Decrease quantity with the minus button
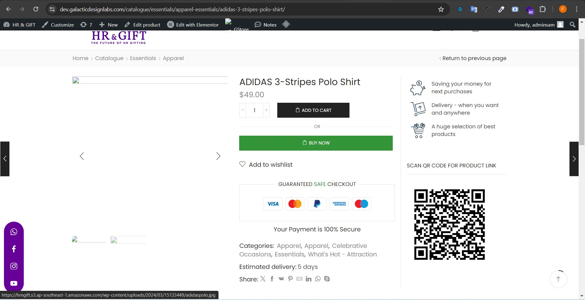This screenshot has width=585, height=300. (243, 110)
